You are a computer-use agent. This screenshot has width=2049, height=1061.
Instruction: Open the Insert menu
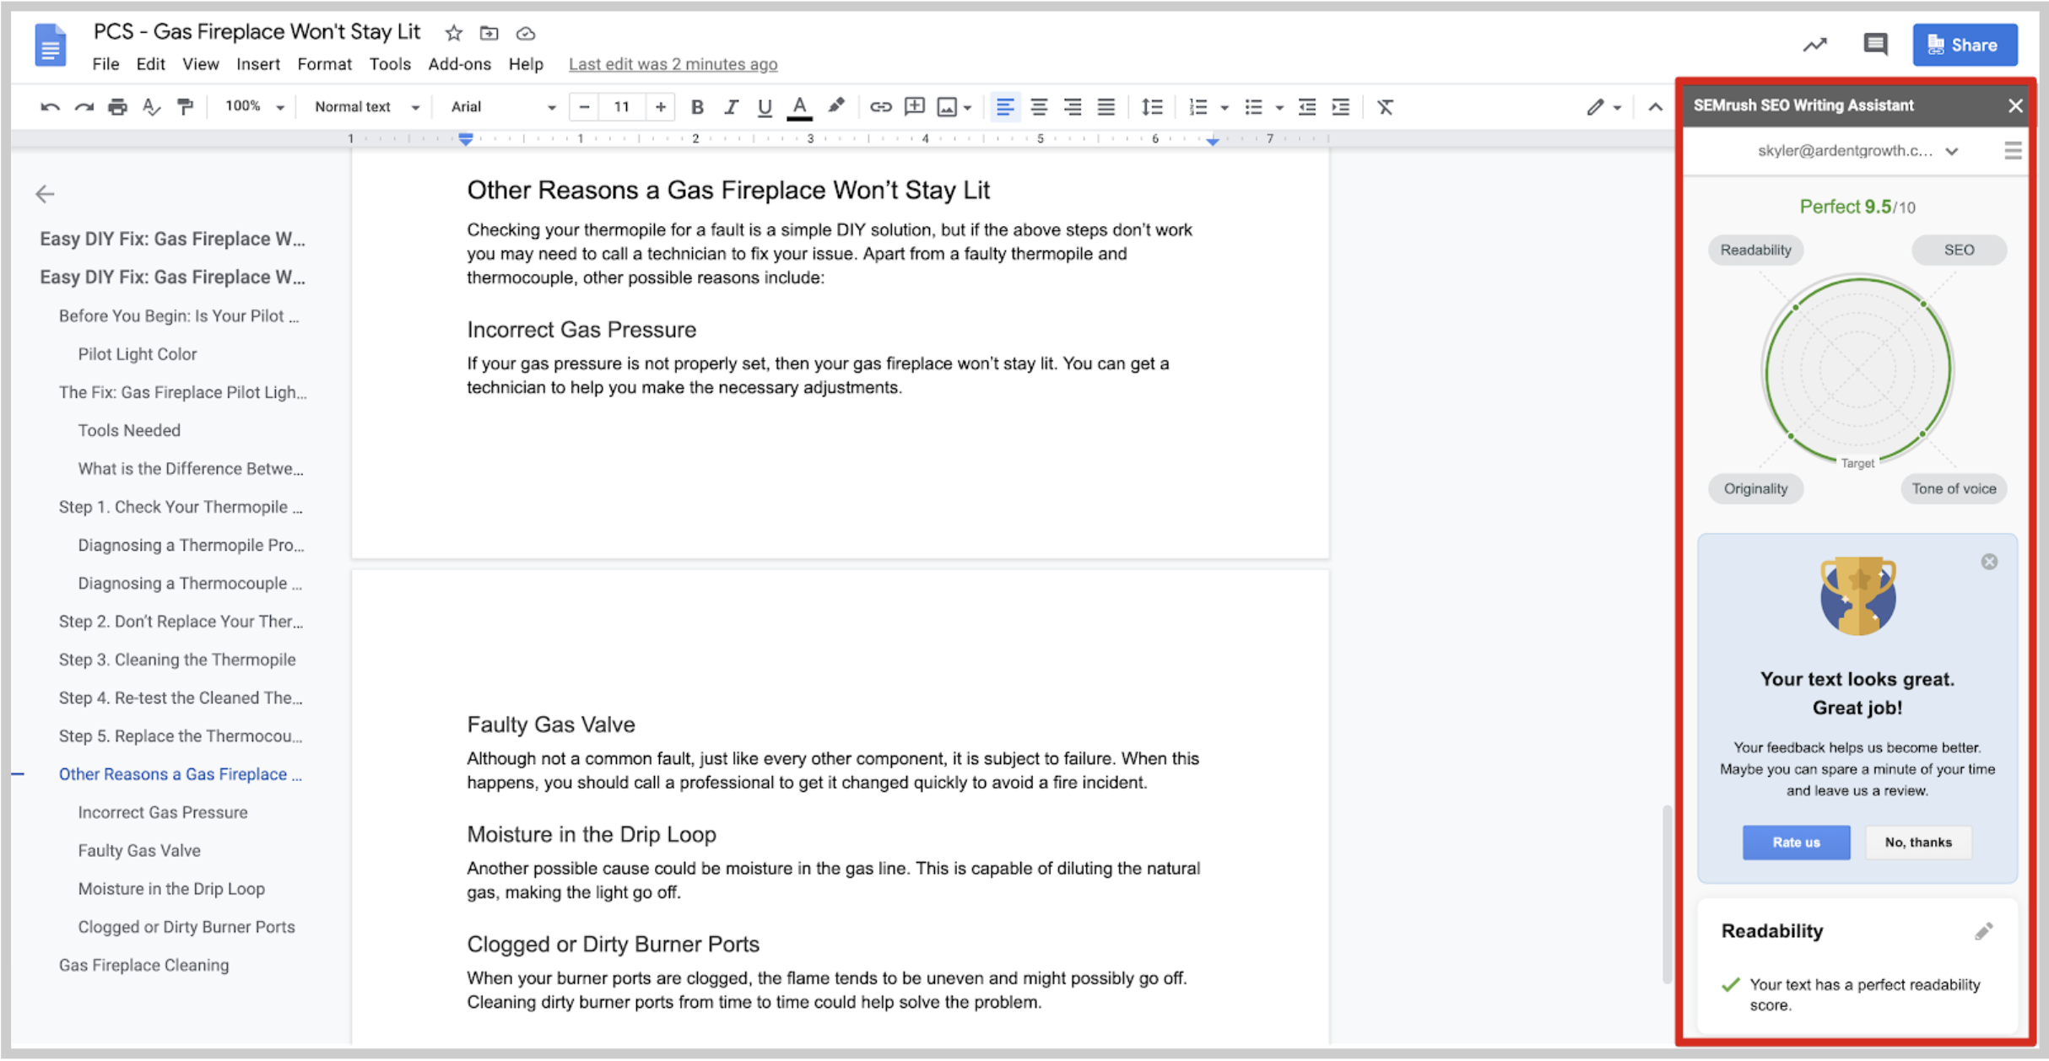click(257, 64)
